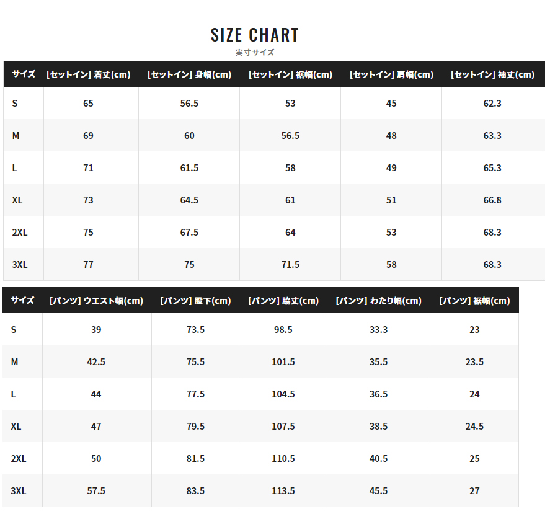
Task: Click the [セットイン] 身幅(cm) column header
Action: 189,74
